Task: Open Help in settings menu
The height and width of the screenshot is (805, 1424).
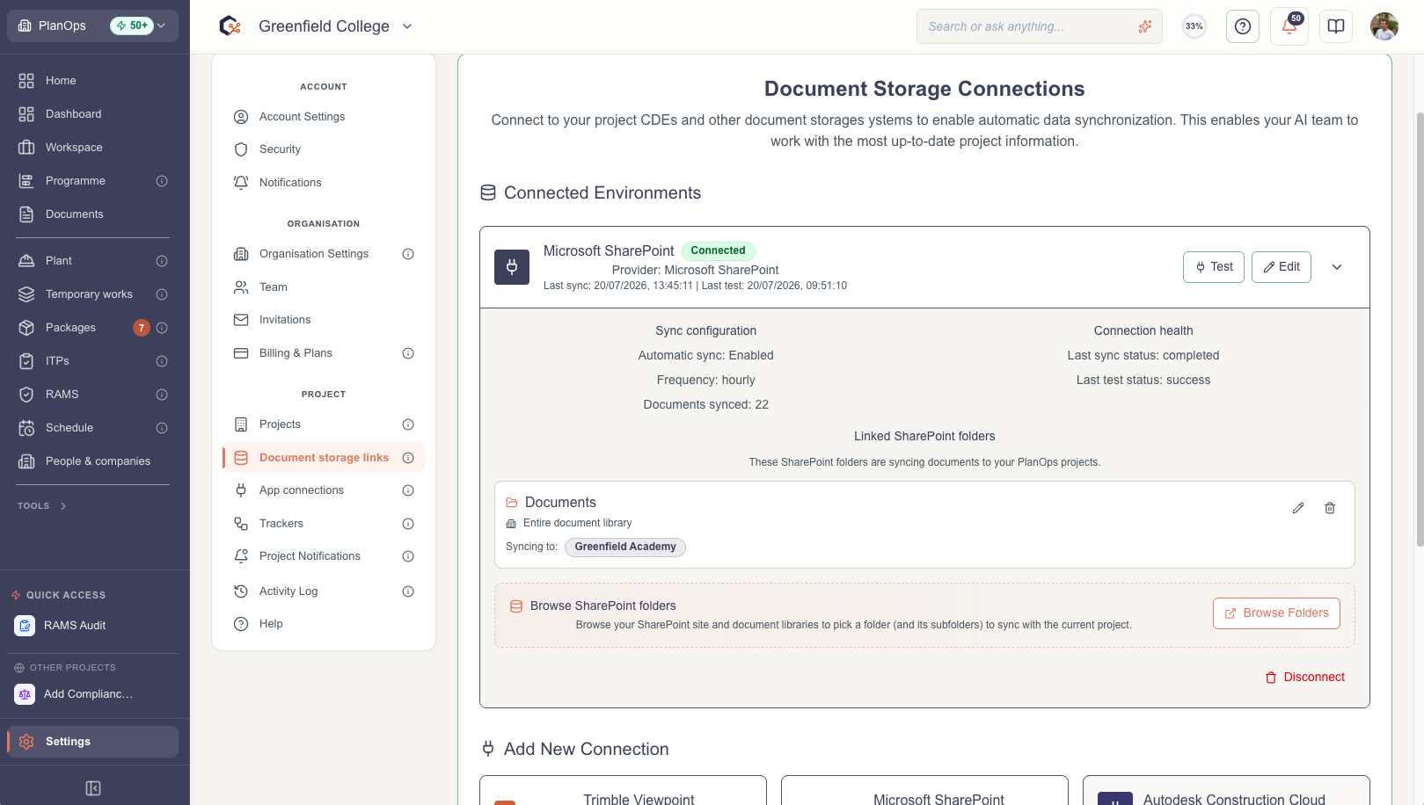Action: coord(324,624)
